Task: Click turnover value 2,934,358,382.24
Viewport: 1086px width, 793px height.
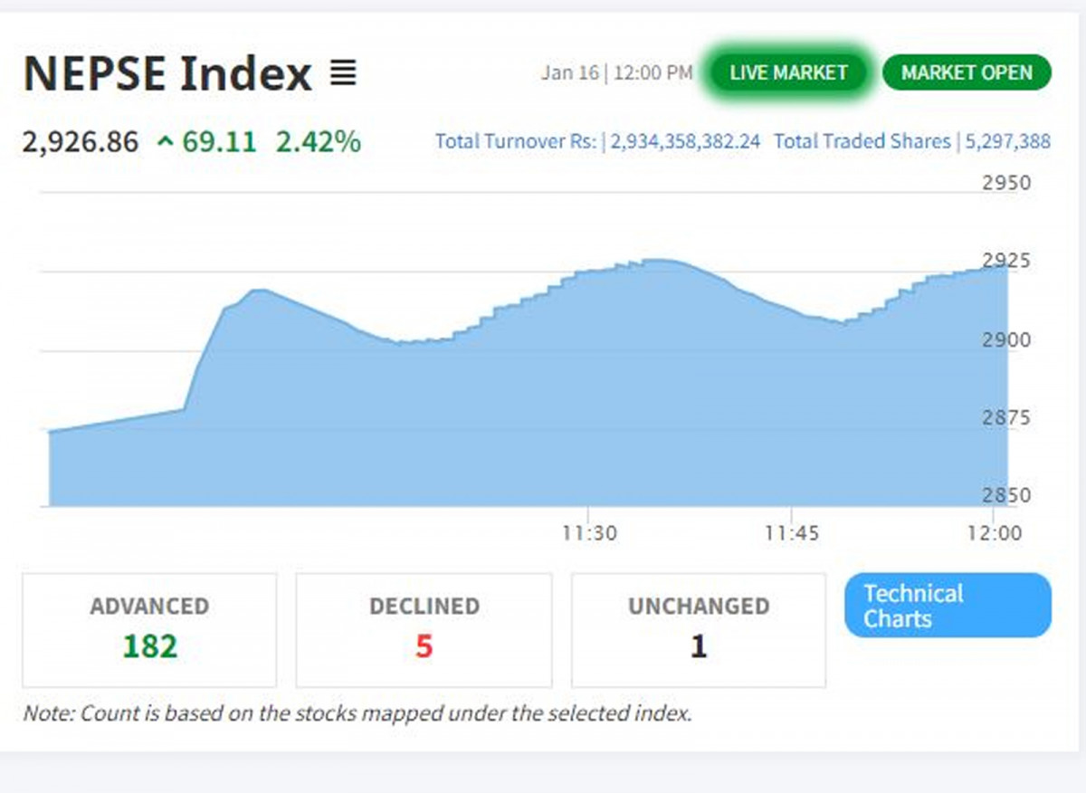Action: click(x=685, y=141)
